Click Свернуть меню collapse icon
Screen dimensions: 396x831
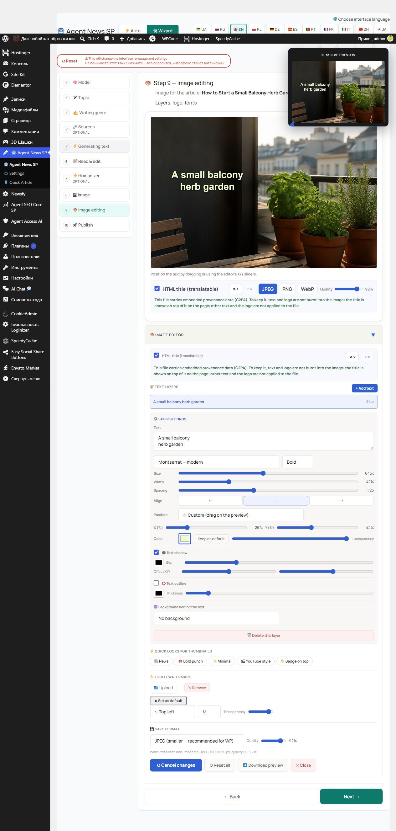[5, 379]
